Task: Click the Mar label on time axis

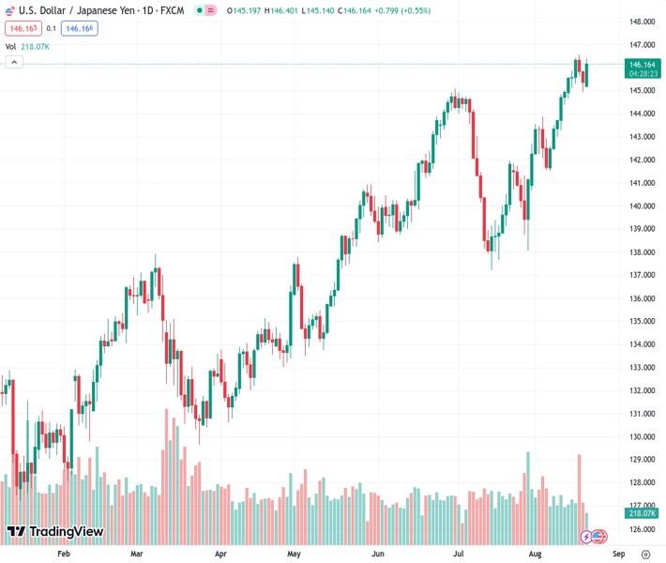Action: (x=137, y=555)
